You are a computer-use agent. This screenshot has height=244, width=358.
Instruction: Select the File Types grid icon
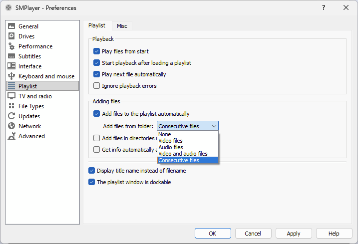[x=11, y=106]
